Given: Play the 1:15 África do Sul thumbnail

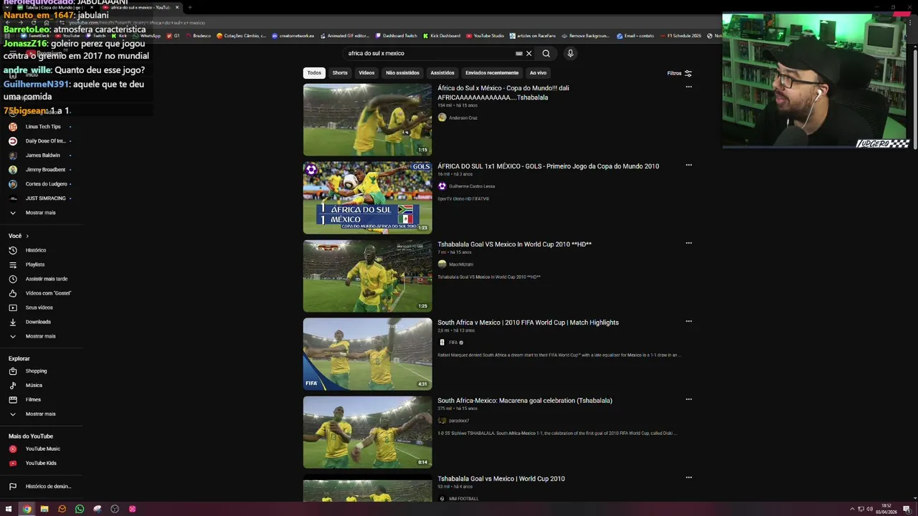Looking at the screenshot, I should click(x=367, y=120).
